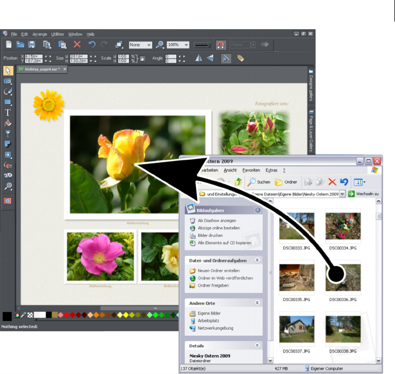395x374 pixels.
Task: Open the Extras menu in Explorer
Action: click(x=271, y=170)
